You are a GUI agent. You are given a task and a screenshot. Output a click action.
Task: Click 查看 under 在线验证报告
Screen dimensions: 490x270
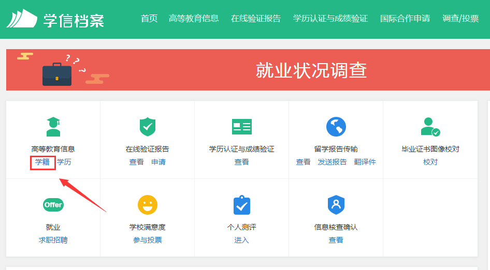[137, 162]
